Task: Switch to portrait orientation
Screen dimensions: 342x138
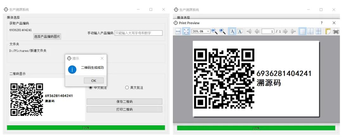Action: [x=232, y=31]
